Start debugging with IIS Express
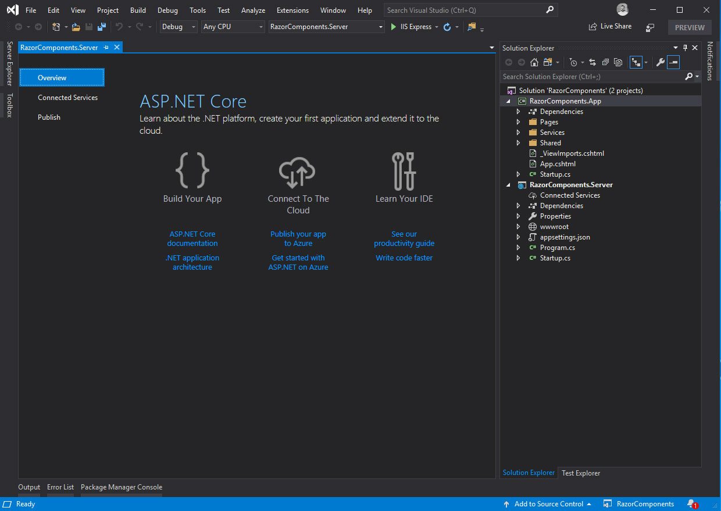Viewport: 721px width, 511px height. point(411,27)
